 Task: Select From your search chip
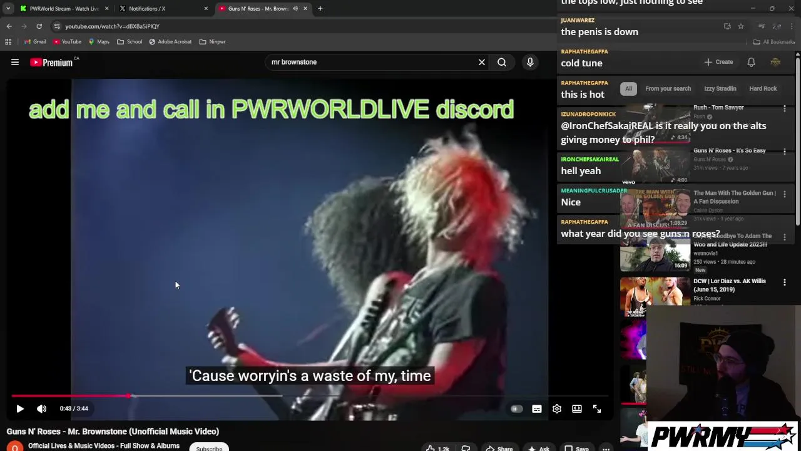pyautogui.click(x=668, y=88)
